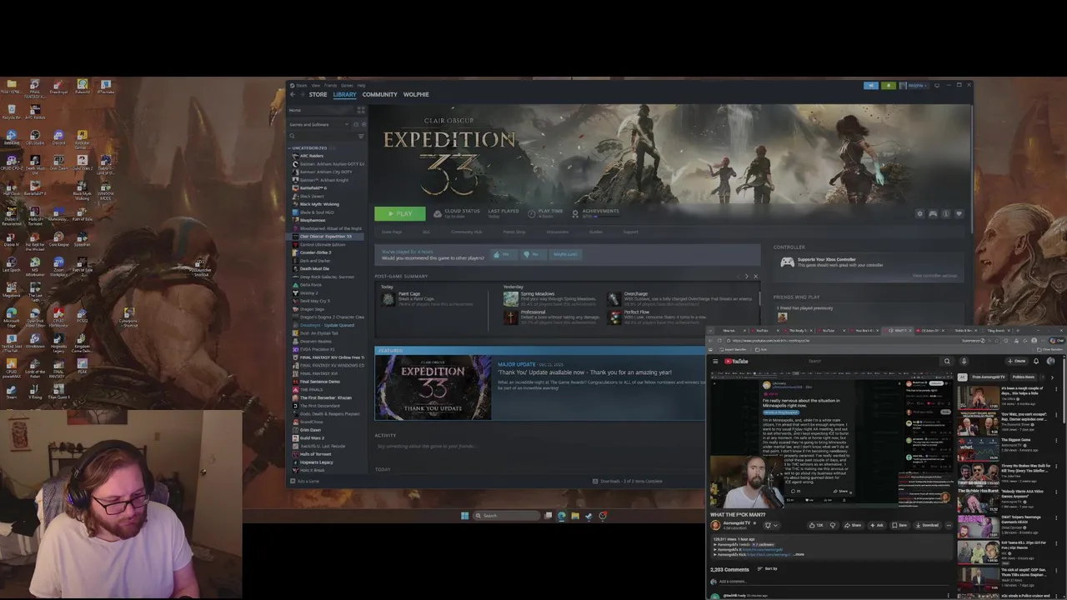Switch to the LIBRARY tab in Steam
Screen dimensions: 1067x600
tap(344, 94)
